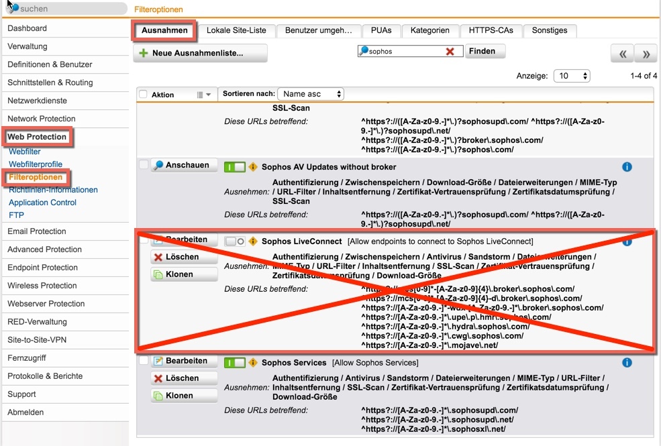Image resolution: width=661 pixels, height=446 pixels.
Task: Click Bearbeiten for Sophos Services
Action: (x=185, y=361)
